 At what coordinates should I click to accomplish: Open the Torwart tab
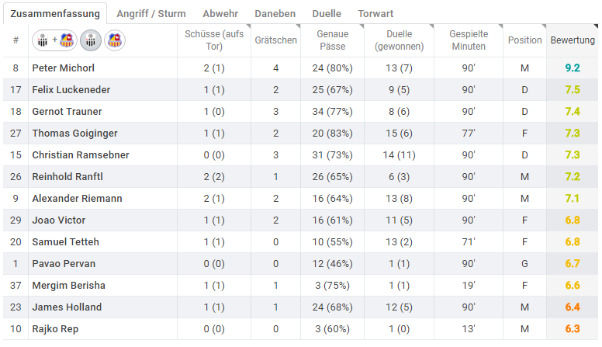[x=375, y=14]
